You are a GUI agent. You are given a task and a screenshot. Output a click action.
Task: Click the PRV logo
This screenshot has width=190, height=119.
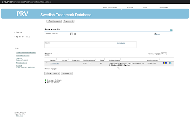(22, 14)
